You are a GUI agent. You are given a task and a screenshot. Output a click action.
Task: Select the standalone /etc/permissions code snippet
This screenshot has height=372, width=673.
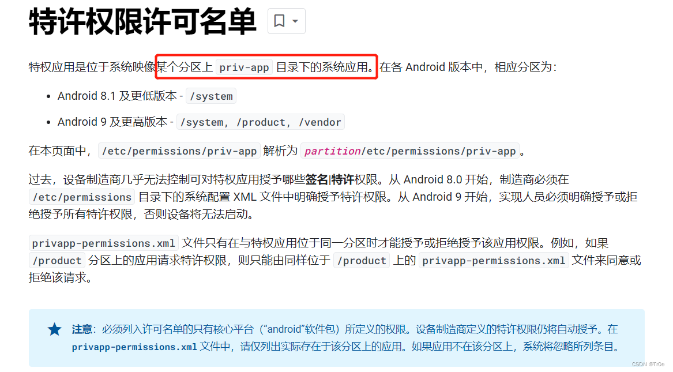pyautogui.click(x=82, y=197)
